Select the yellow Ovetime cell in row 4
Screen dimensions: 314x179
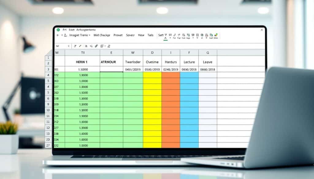(x=152, y=75)
